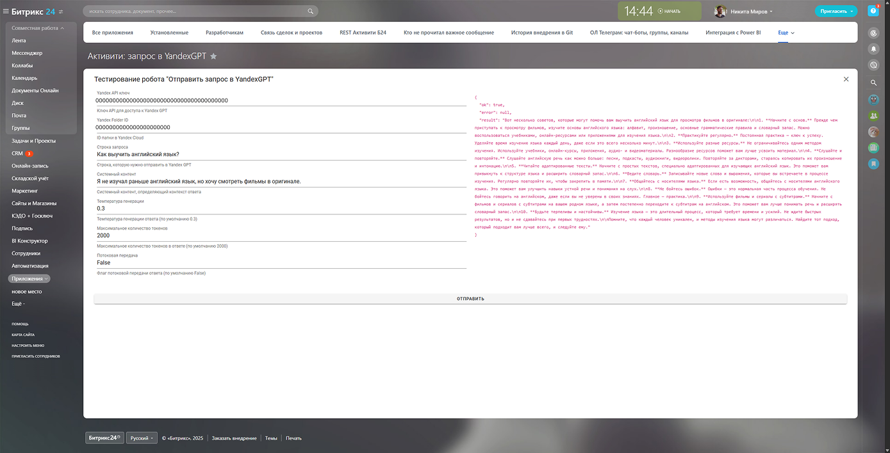
Task: Open the blue bookmark icon in right sidebar
Action: pyautogui.click(x=873, y=164)
